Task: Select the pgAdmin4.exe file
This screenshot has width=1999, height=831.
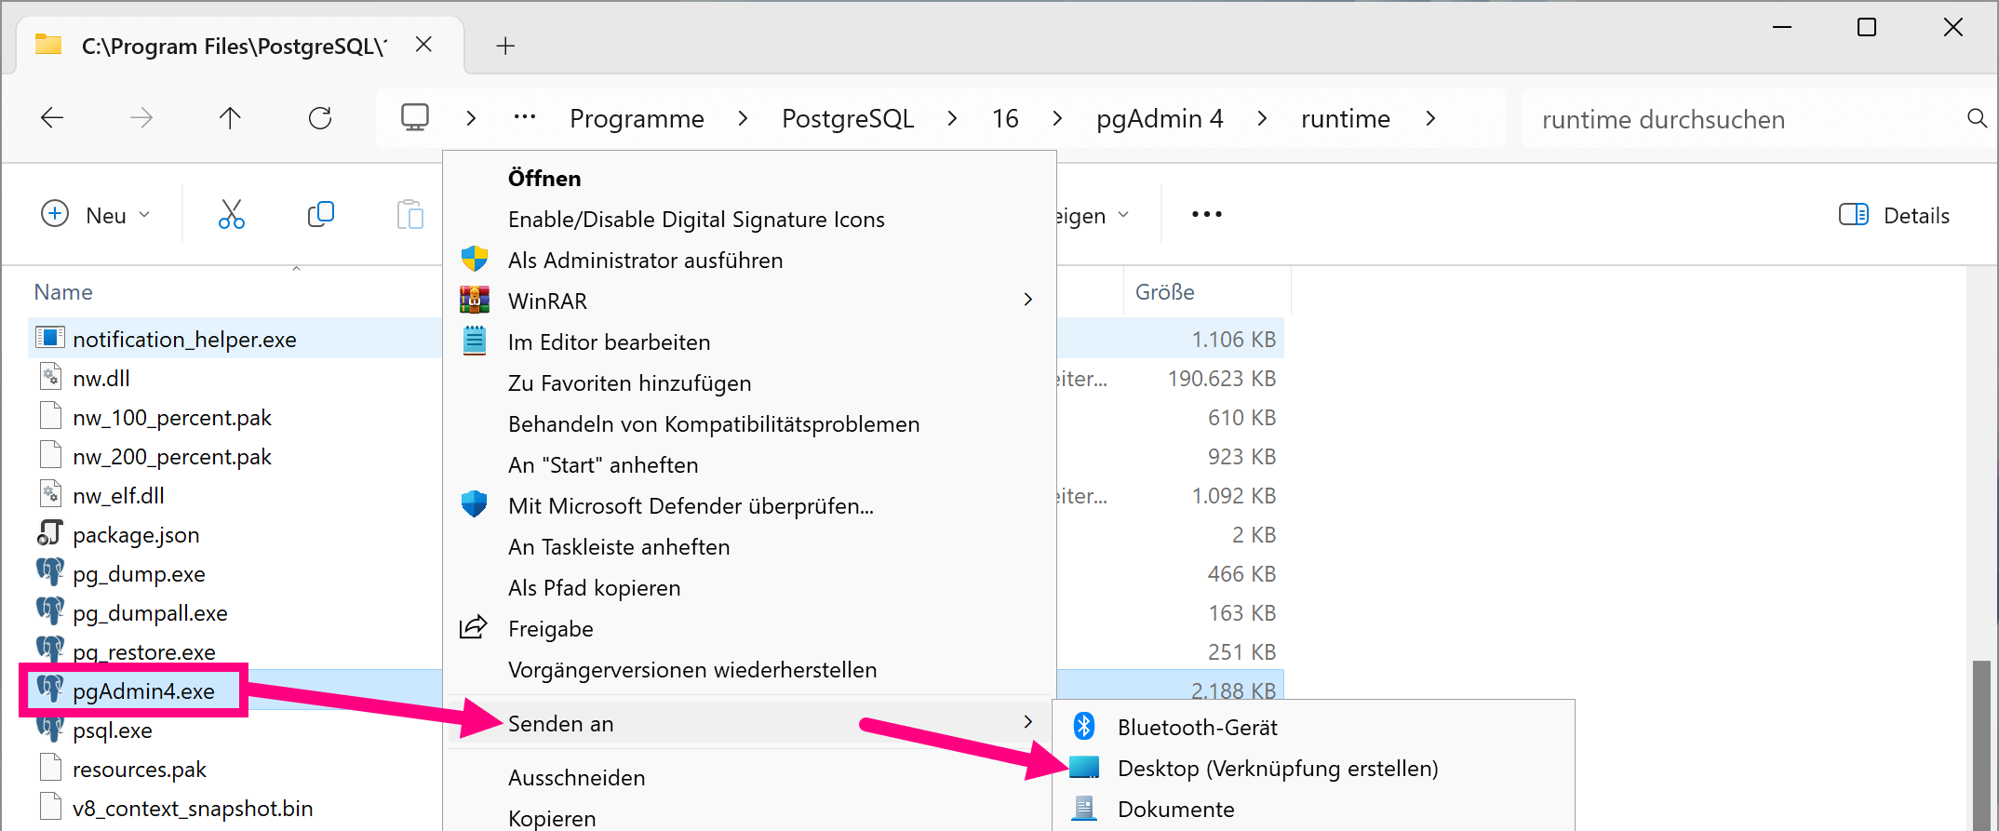Action: (x=143, y=691)
